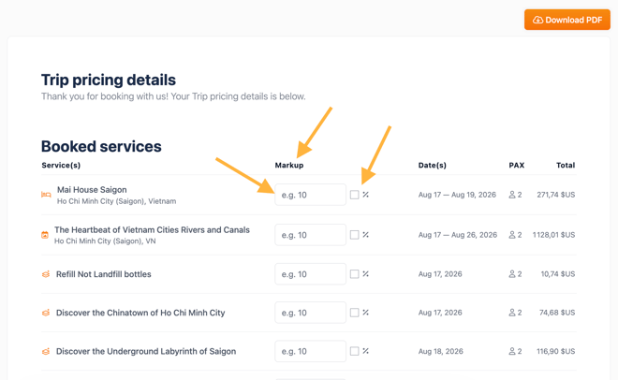Screen dimensions: 618x380
Task: Check percent checkbox for Underground Labyrinth of Saigon
Action: coord(354,351)
